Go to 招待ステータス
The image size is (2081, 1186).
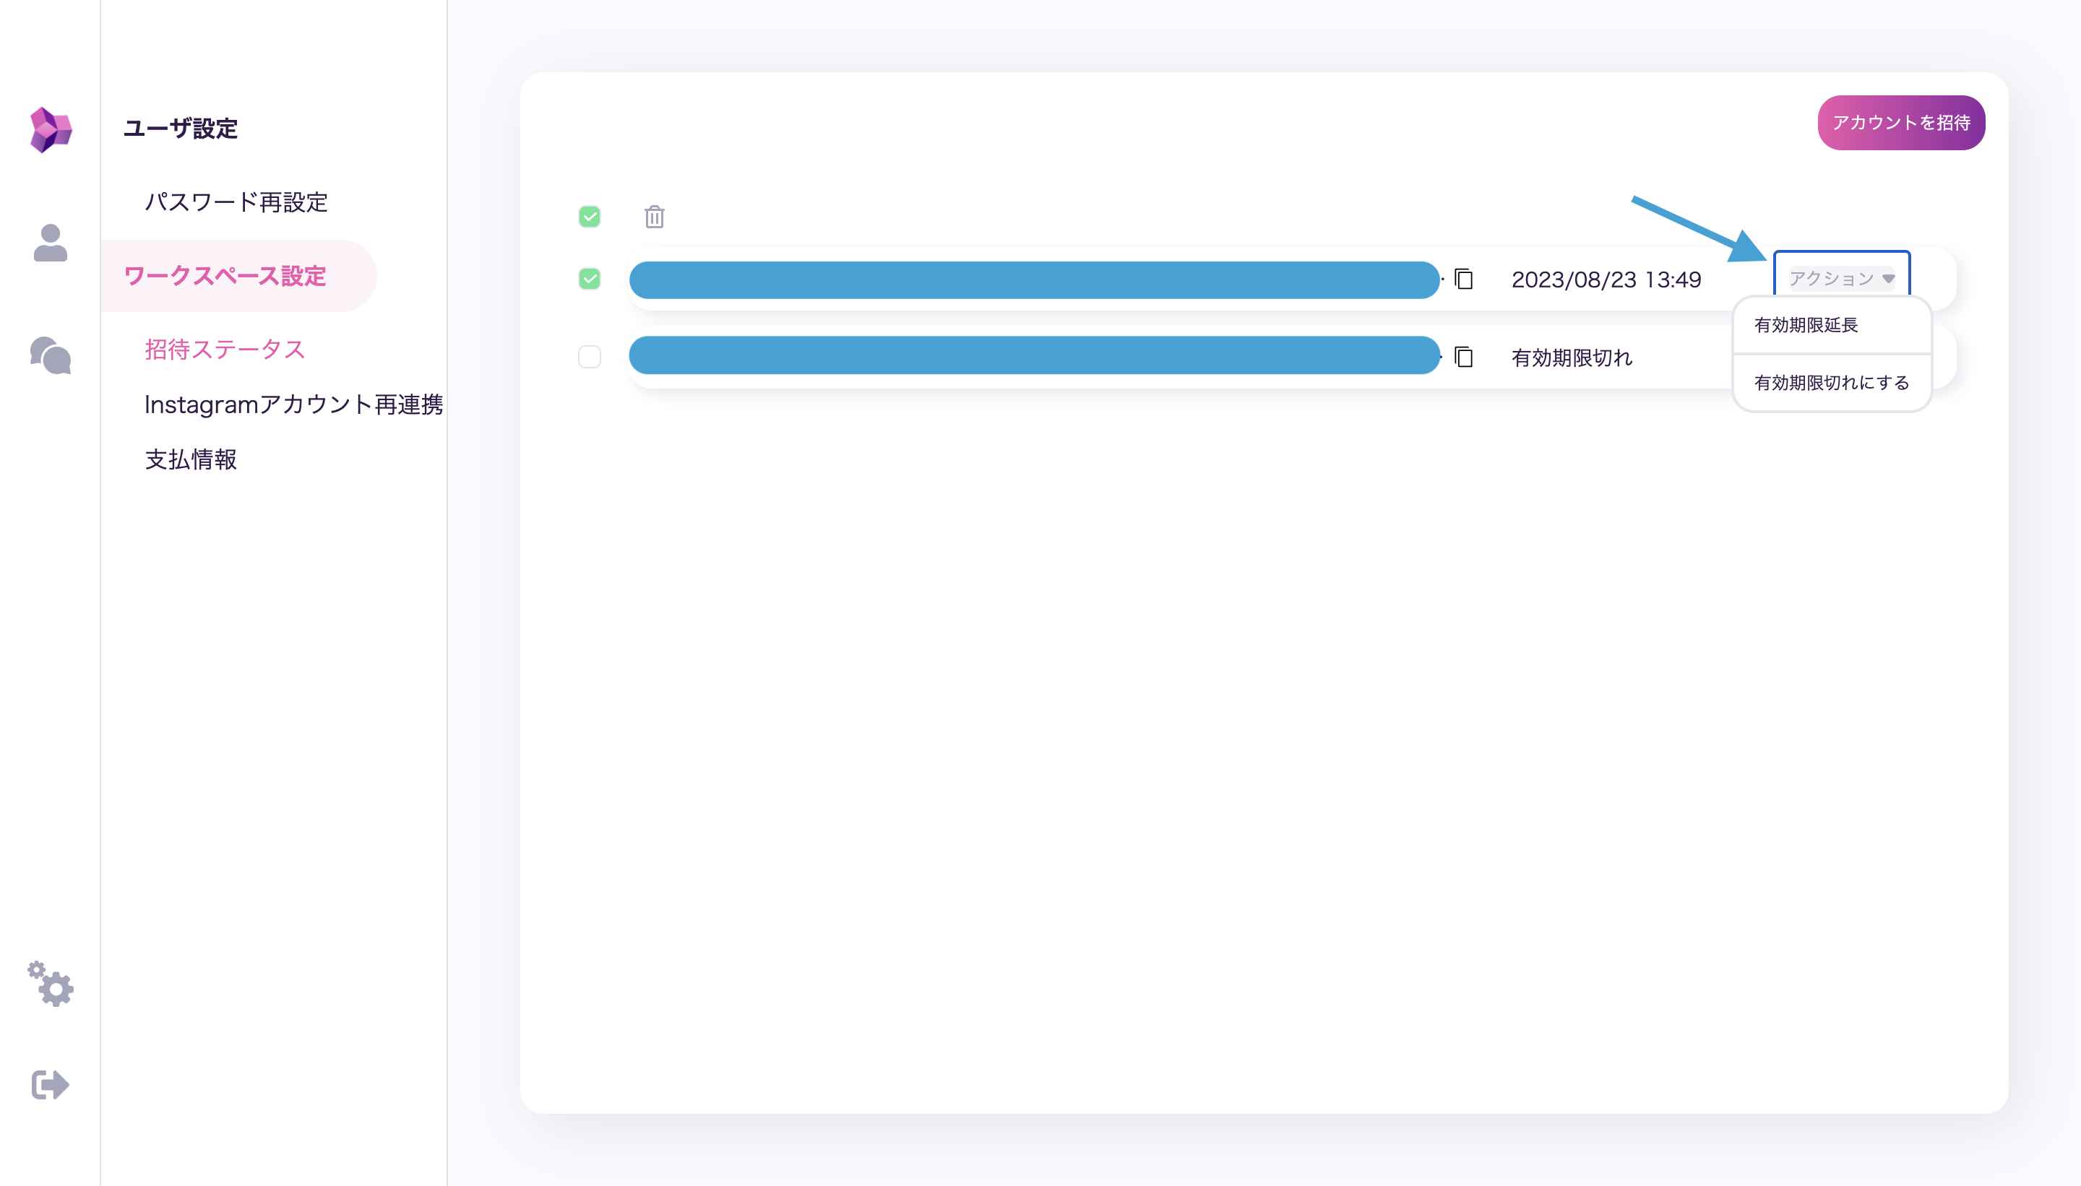point(225,350)
